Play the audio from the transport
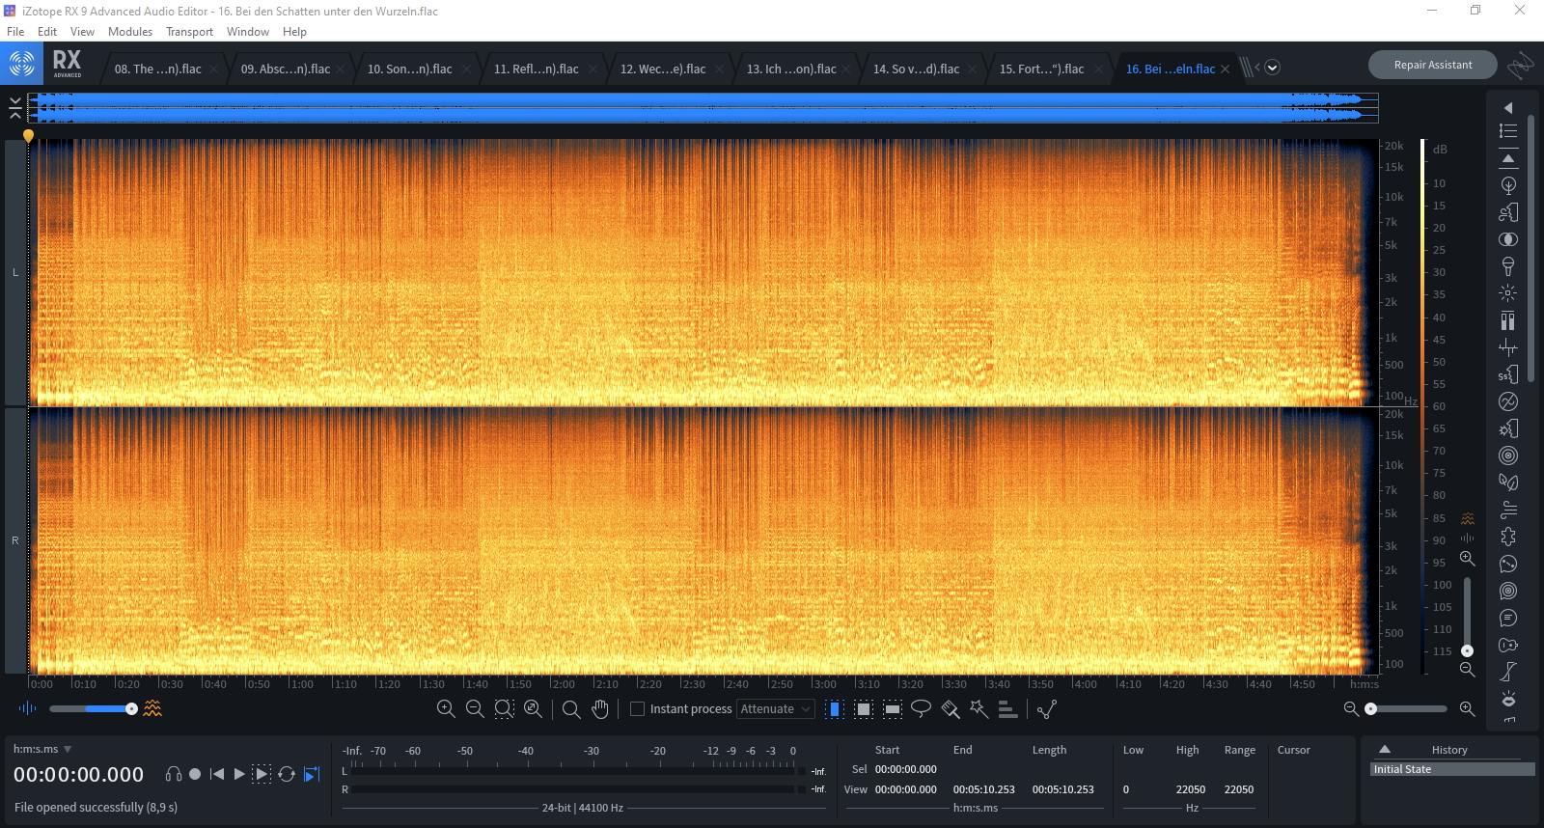Screen dimensions: 1544x828 click(239, 774)
